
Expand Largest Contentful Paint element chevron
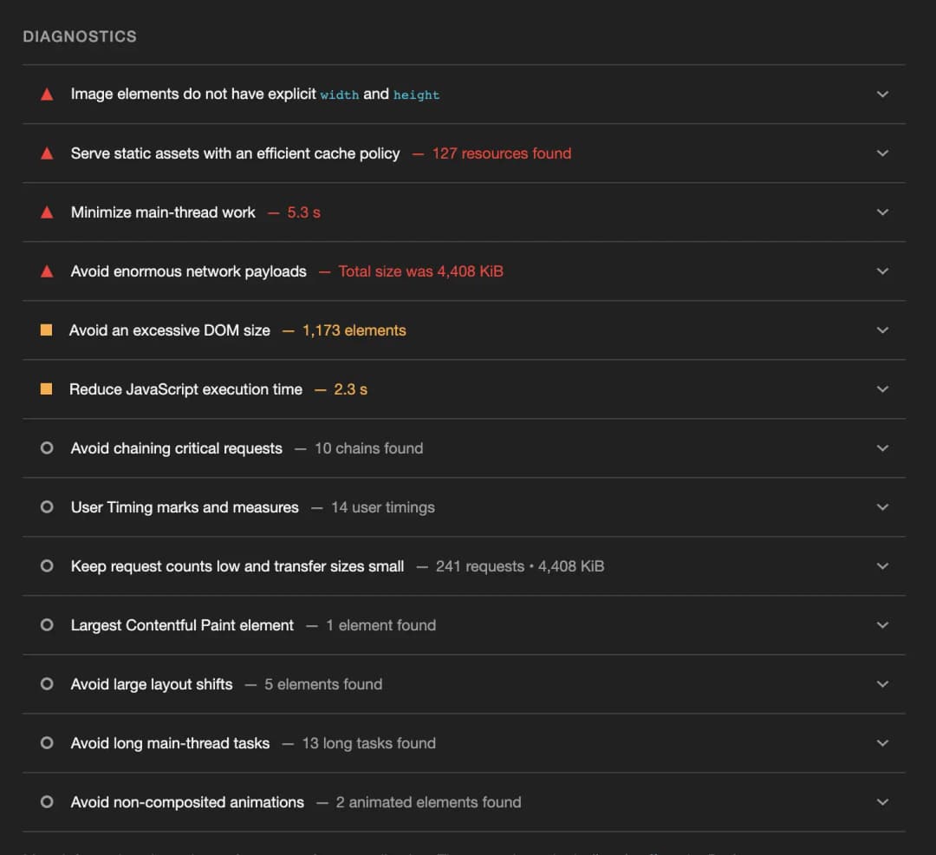tap(882, 625)
